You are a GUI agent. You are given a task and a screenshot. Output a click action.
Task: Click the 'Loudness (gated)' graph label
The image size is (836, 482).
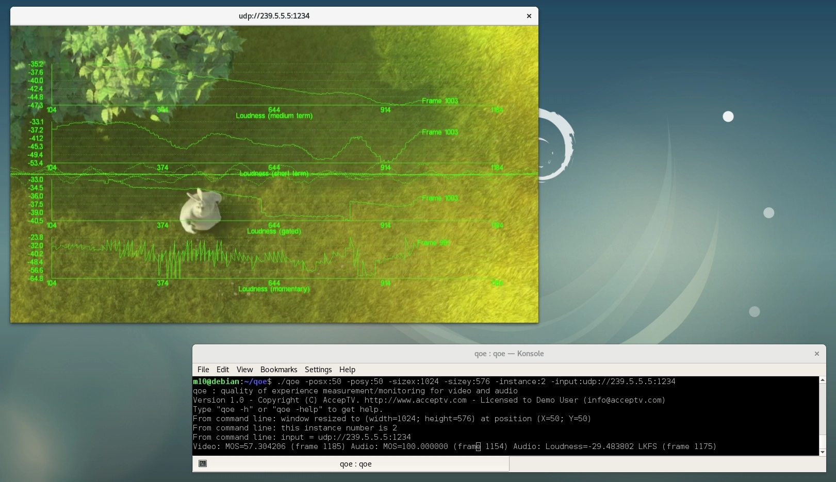point(274,231)
